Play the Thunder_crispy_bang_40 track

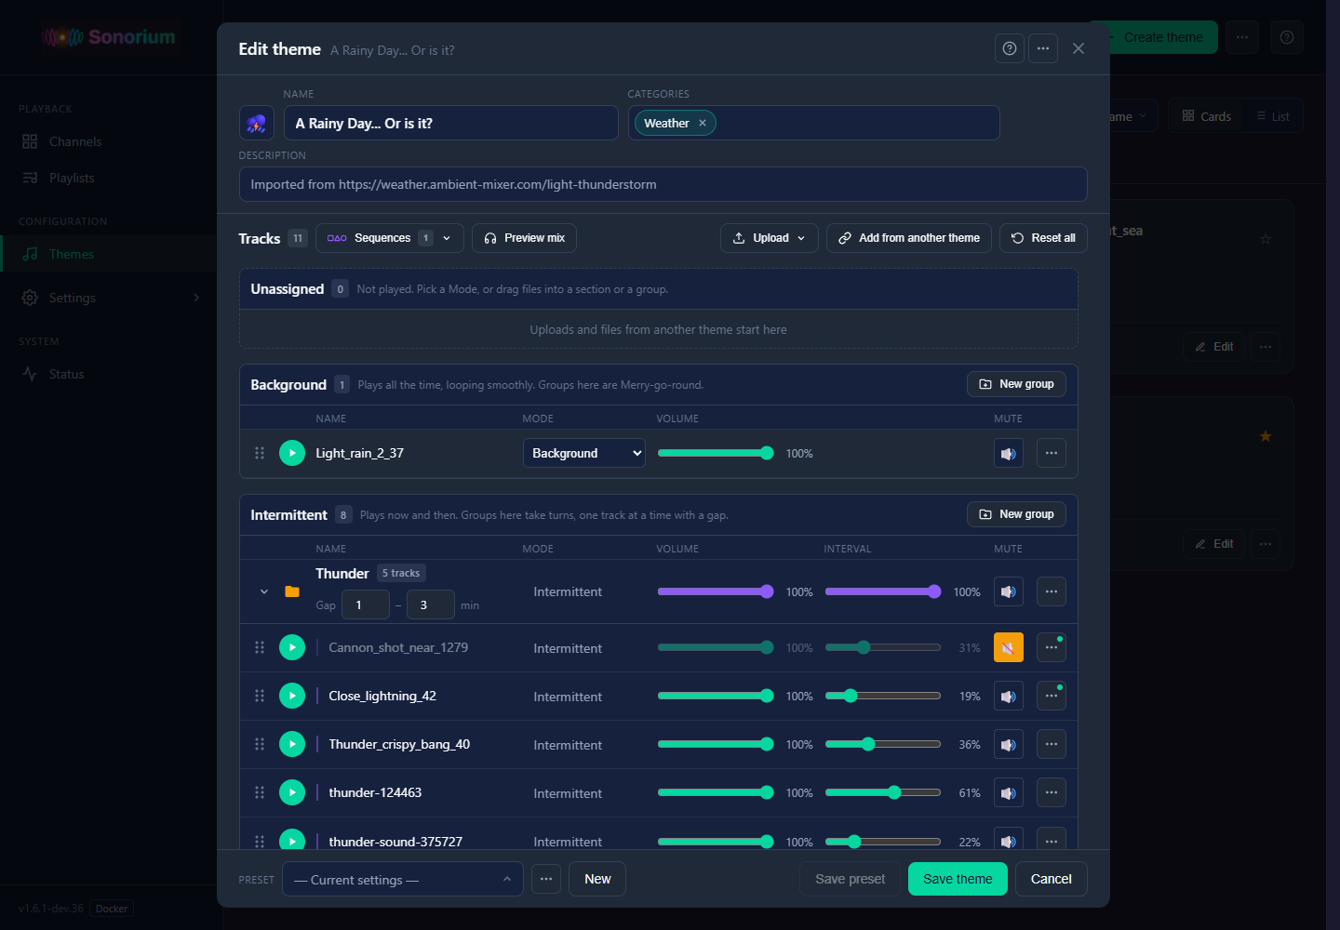click(x=292, y=744)
